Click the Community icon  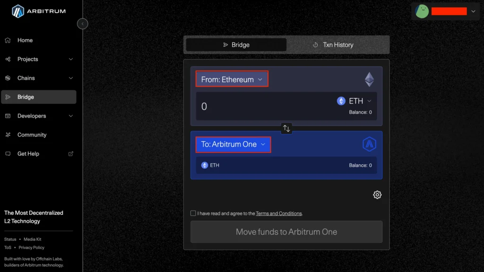click(x=8, y=135)
